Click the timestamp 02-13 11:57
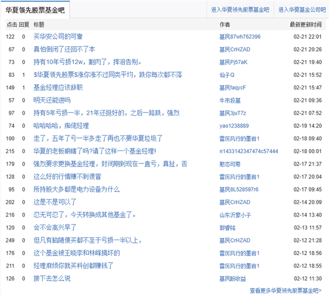 308,228
